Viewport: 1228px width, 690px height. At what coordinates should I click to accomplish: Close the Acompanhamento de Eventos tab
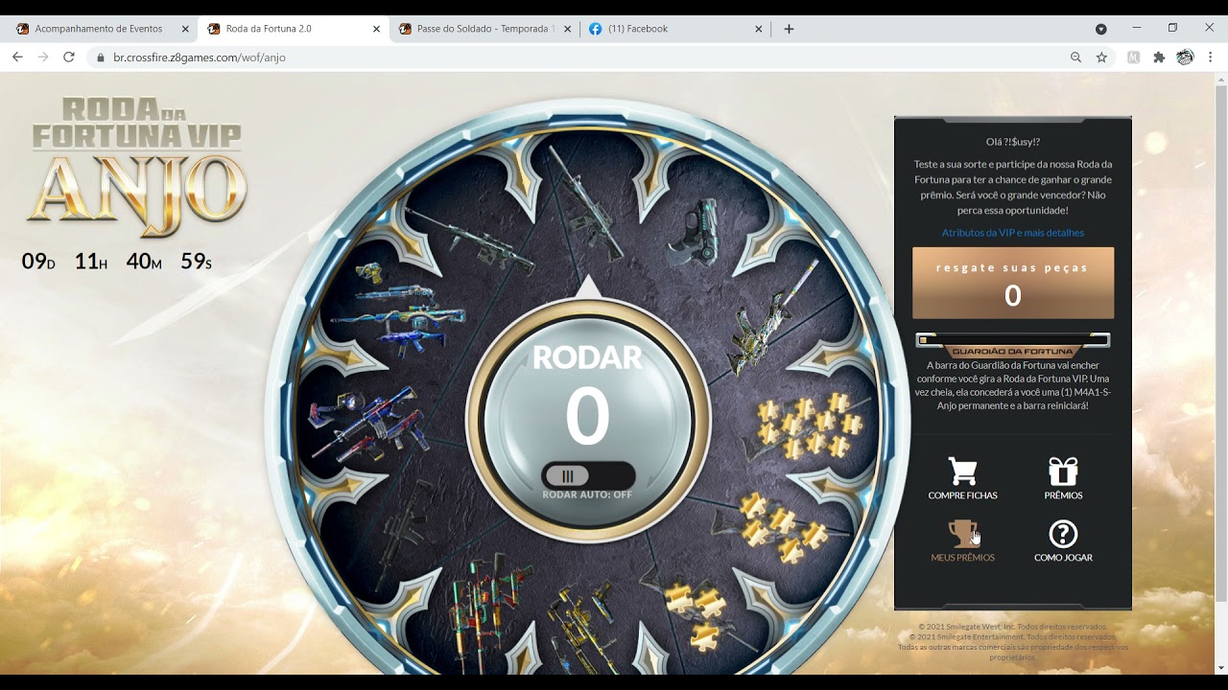(x=185, y=29)
